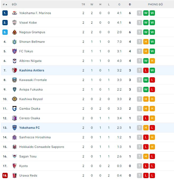Click the Vissel Kobe crest icon
This screenshot has height=180, width=174.
15,23
